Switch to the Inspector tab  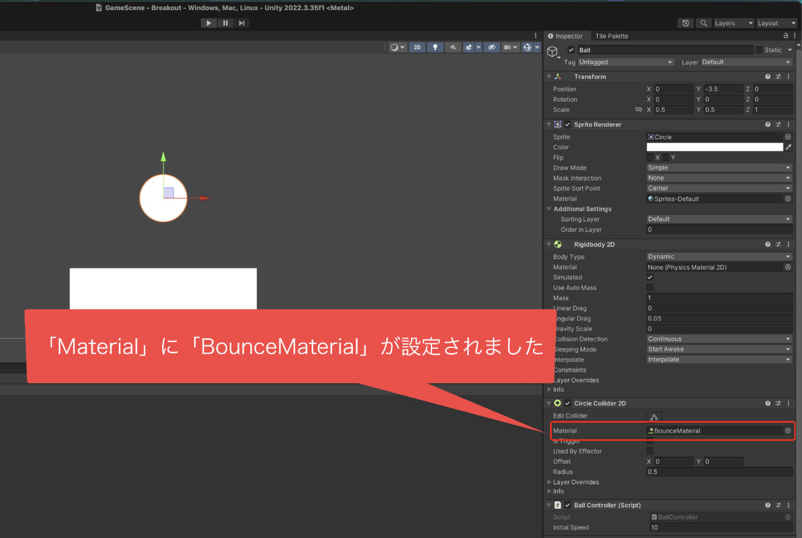(x=565, y=36)
